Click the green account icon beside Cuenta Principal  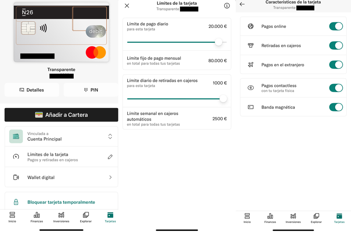tap(16, 136)
